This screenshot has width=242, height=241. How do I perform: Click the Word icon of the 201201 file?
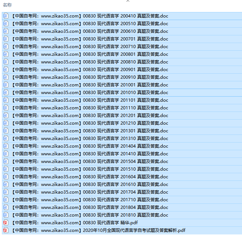pyautogui.click(x=6, y=116)
